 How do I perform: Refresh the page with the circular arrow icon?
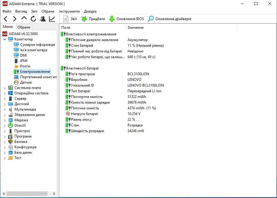(x=33, y=19)
